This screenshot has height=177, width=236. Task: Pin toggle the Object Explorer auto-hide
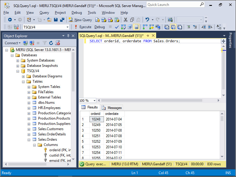click(68, 36)
